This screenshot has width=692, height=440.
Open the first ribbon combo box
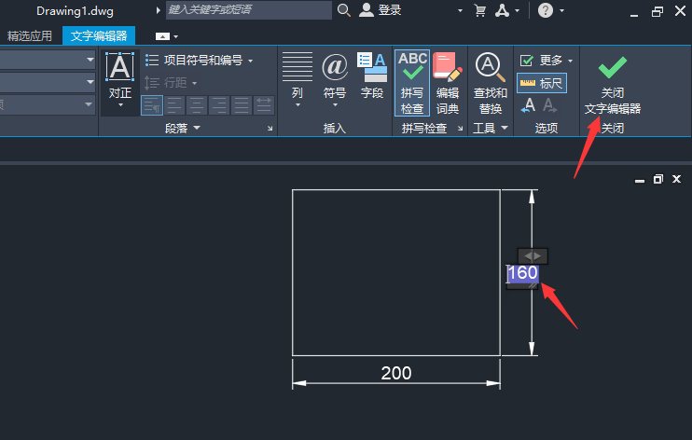pos(48,59)
